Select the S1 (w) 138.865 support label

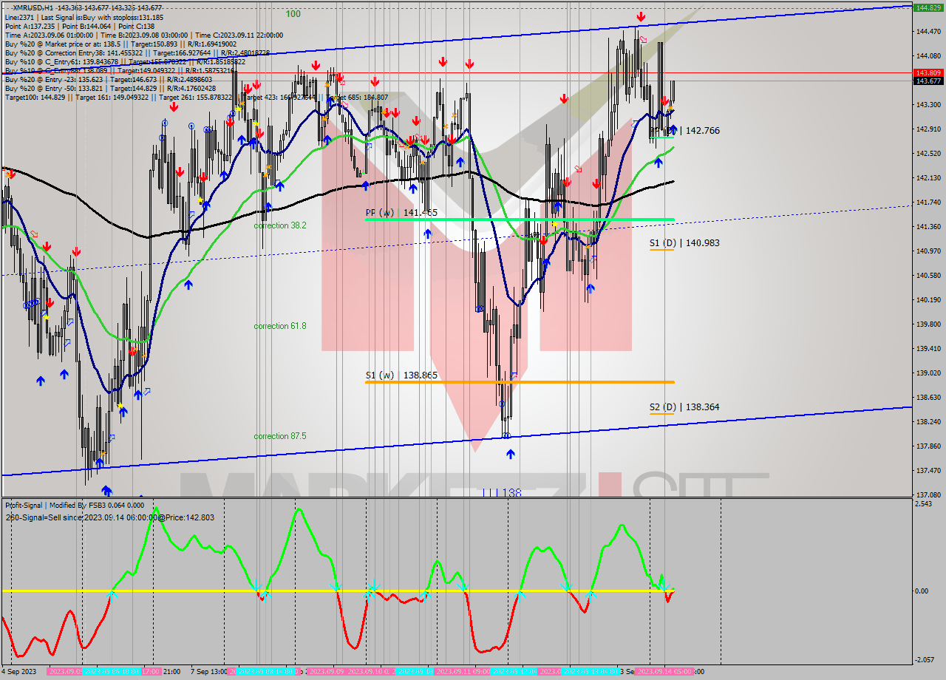402,375
